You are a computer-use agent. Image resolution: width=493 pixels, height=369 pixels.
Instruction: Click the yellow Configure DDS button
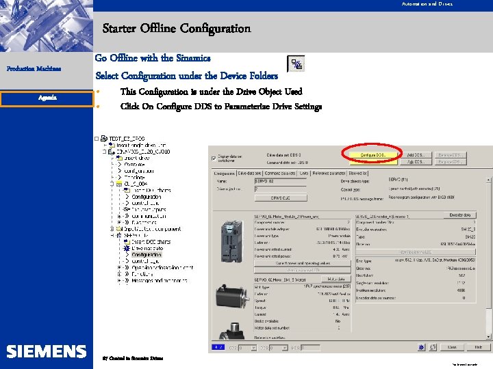[x=372, y=155]
